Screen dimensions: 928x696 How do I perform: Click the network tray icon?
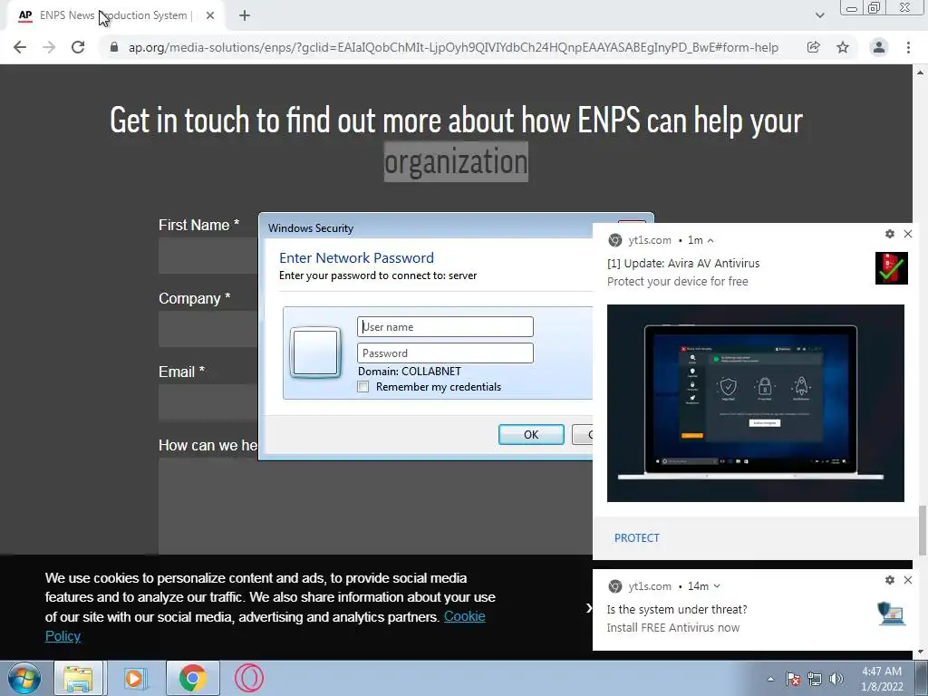pos(815,679)
